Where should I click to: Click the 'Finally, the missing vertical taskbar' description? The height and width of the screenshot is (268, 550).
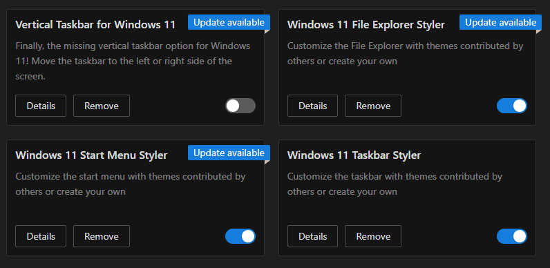(x=133, y=61)
